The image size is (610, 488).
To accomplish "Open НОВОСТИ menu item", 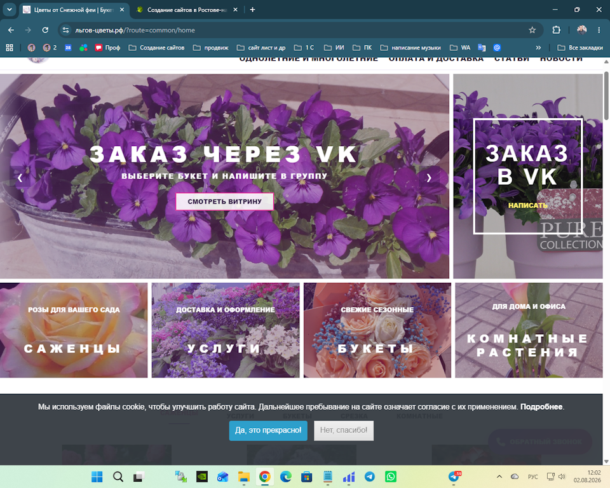I will click(561, 58).
